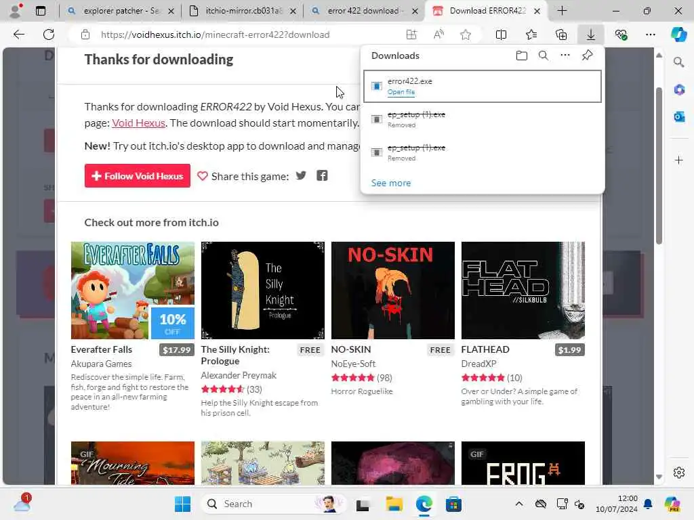Open Akupara Games developer link
This screenshot has width=694, height=520.
(102, 364)
